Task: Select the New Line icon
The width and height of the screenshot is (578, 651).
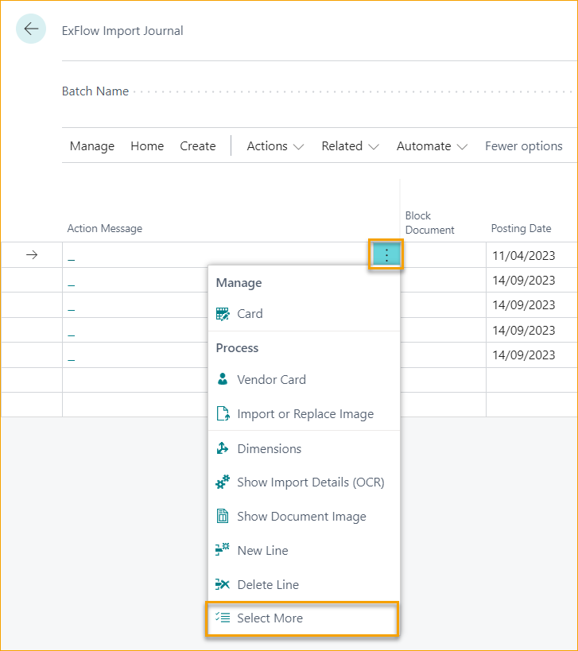Action: (223, 550)
